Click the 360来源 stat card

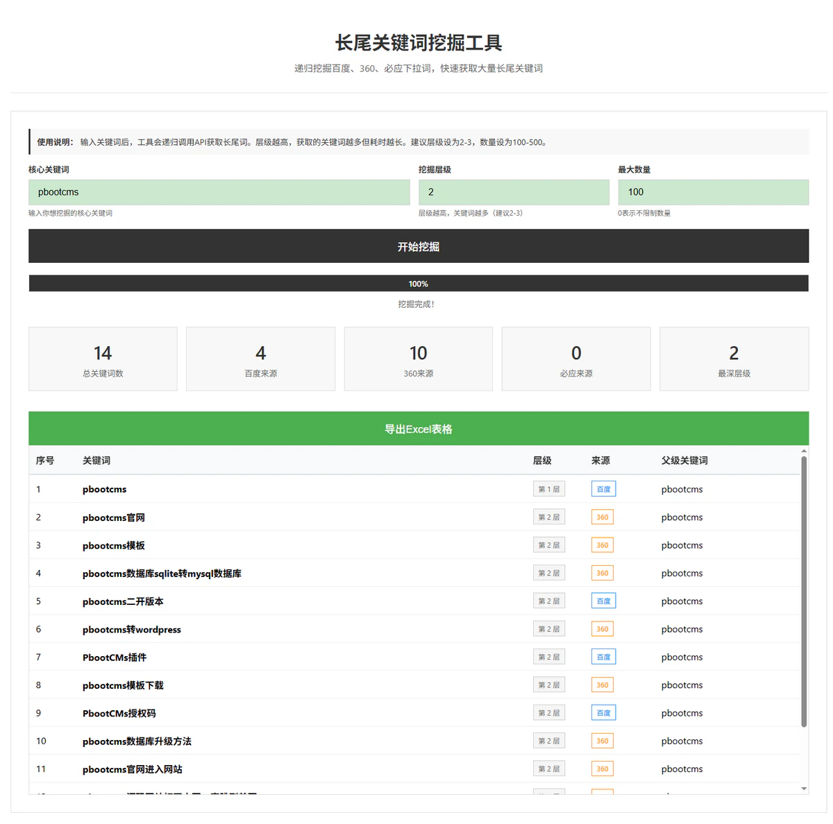[x=418, y=359]
